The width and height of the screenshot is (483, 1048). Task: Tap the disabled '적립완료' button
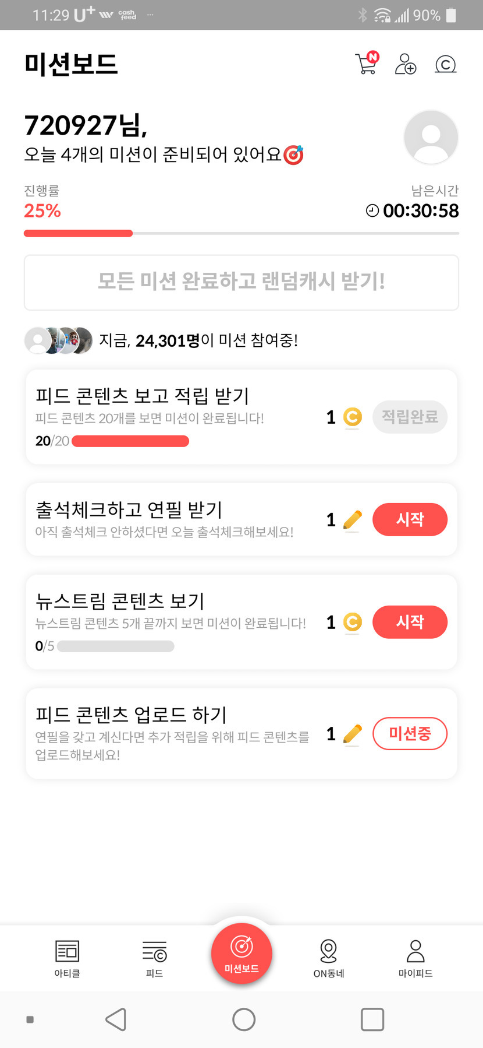pos(410,417)
